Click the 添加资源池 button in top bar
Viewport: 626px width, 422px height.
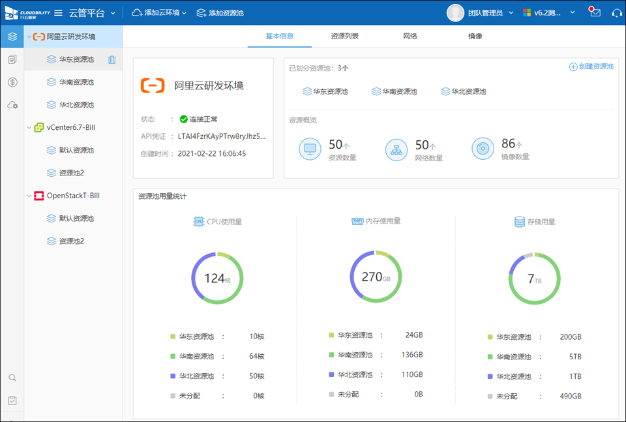tap(220, 13)
